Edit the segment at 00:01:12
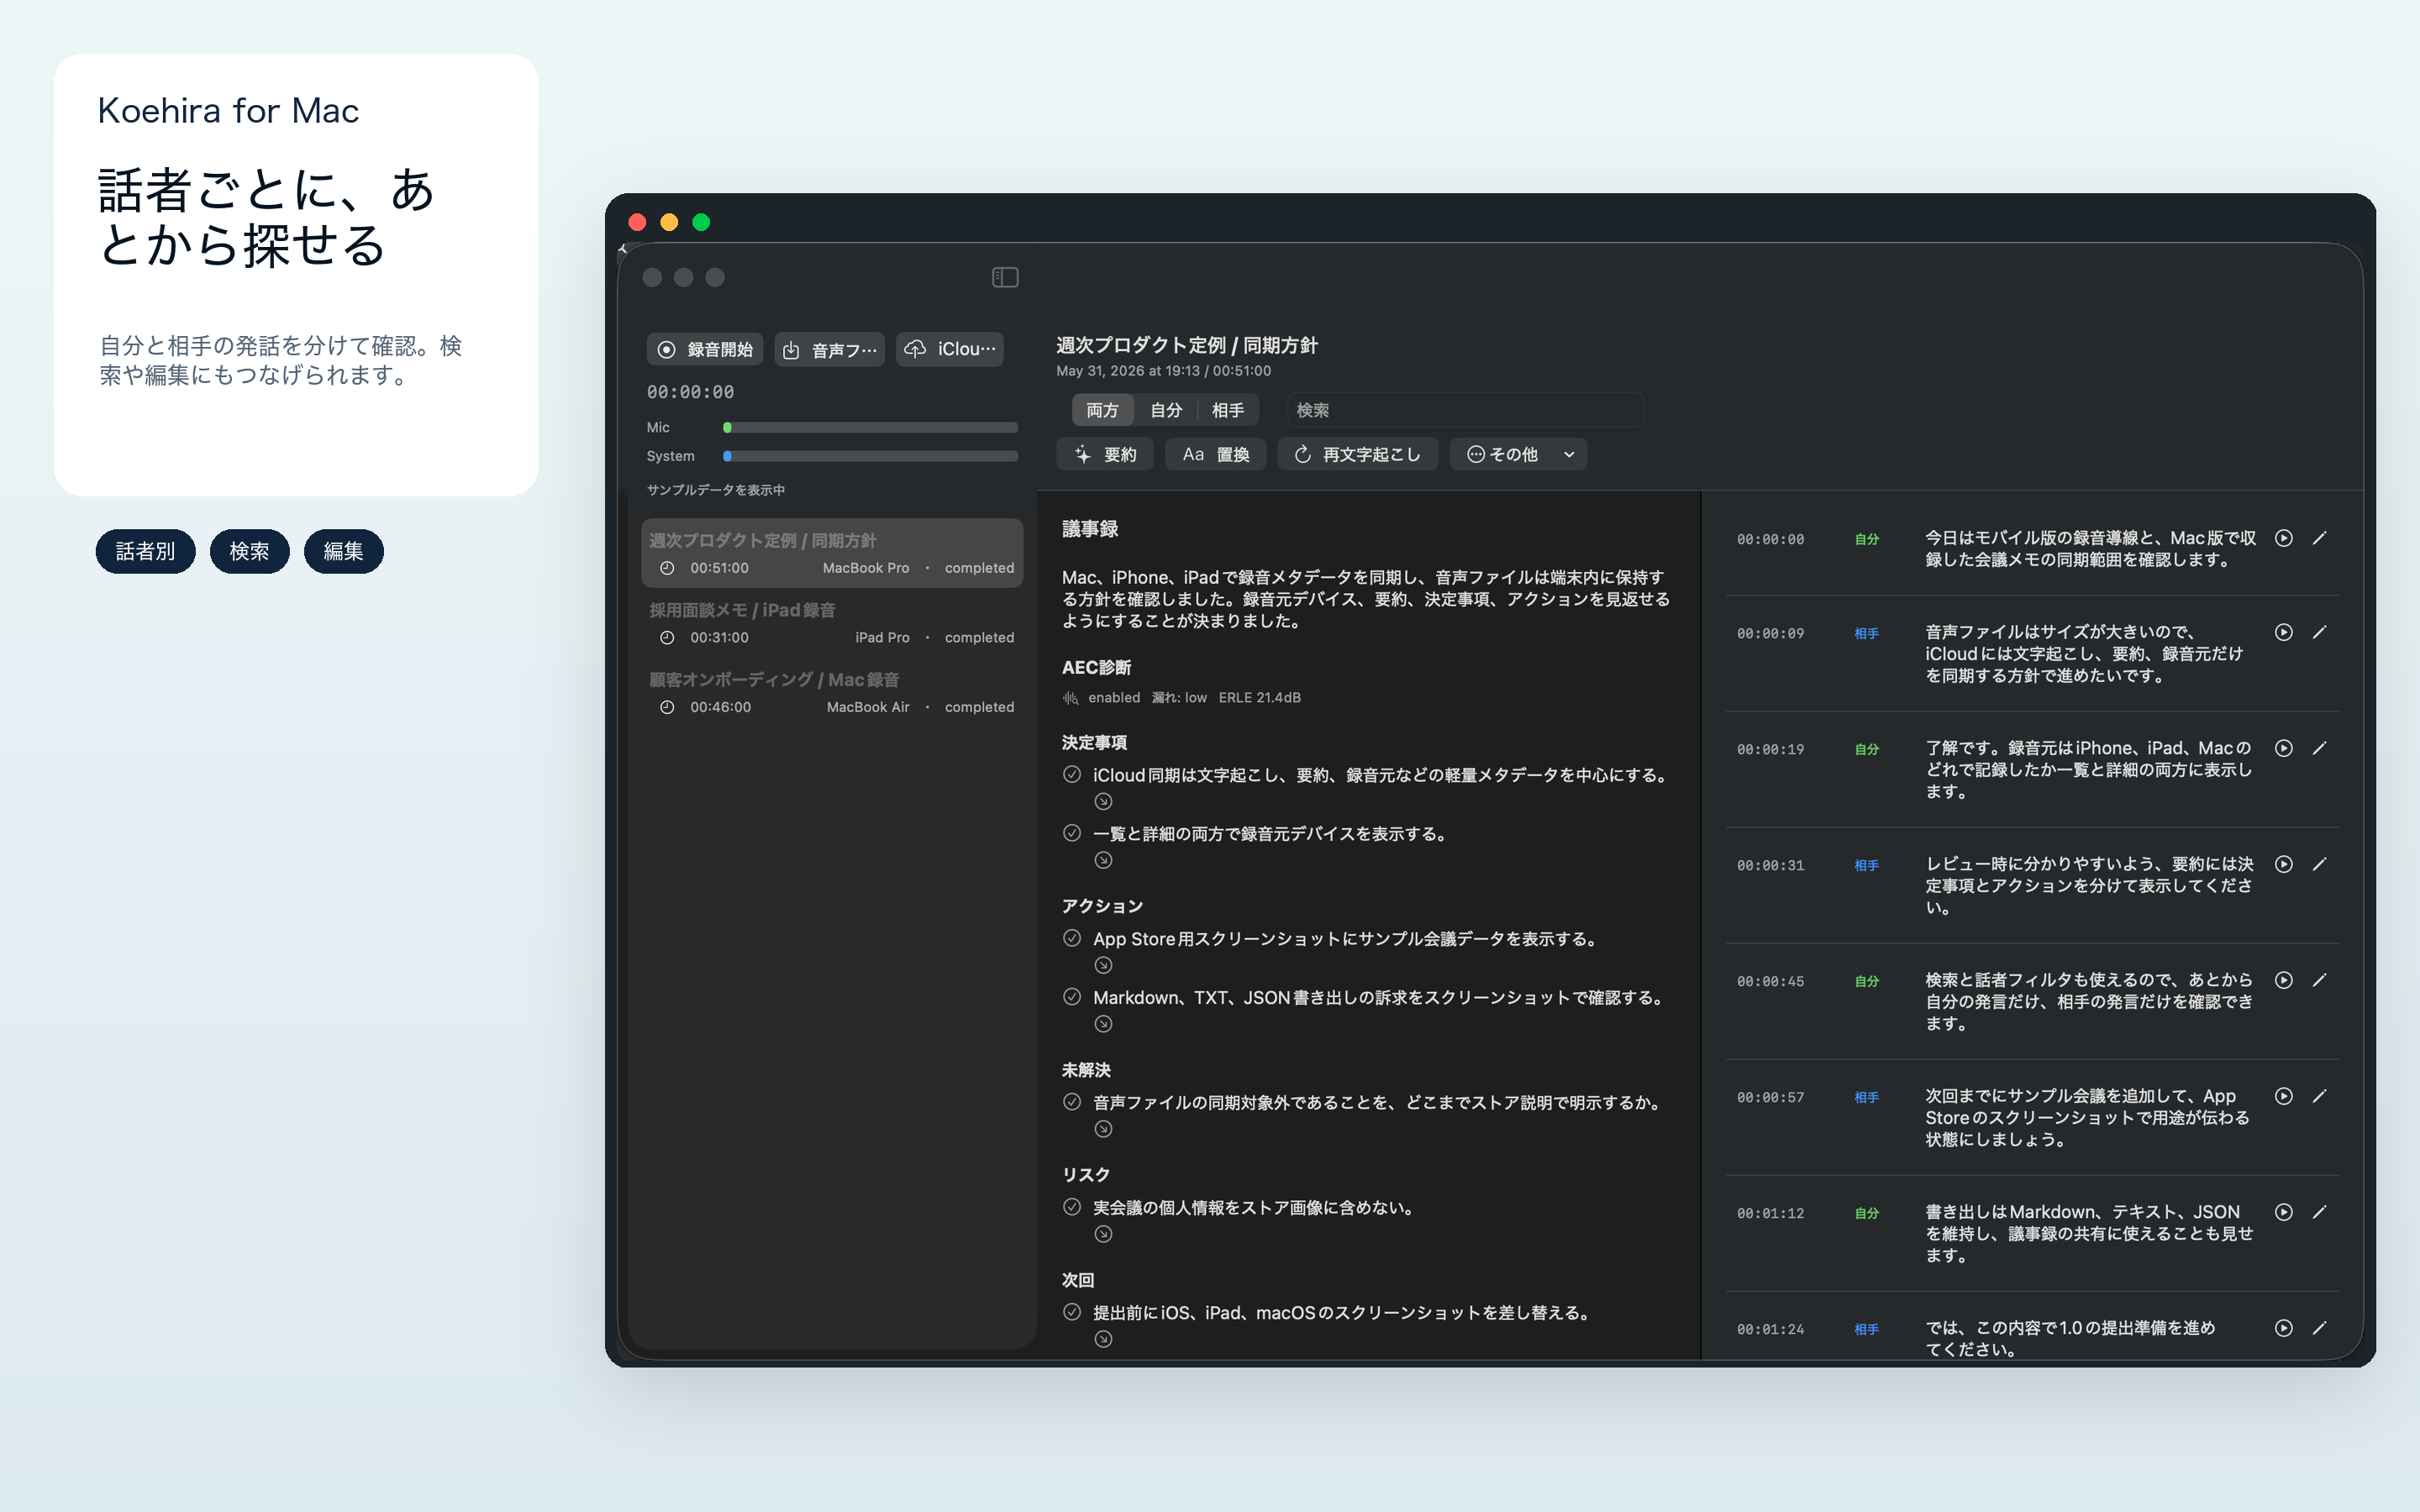Image resolution: width=2420 pixels, height=1512 pixels. [2319, 1212]
